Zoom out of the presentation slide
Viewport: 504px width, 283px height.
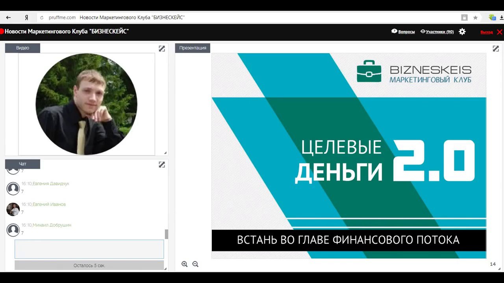coord(195,264)
